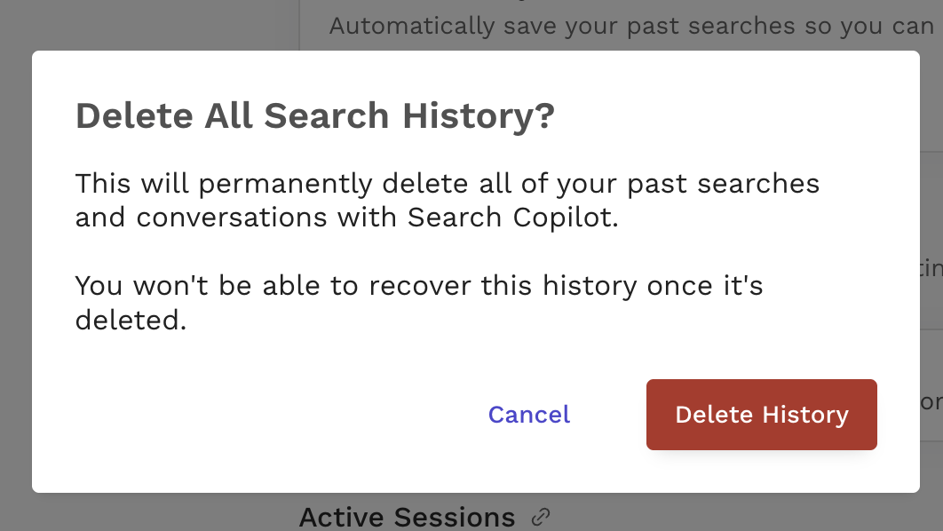Click the dimmed backdrop left of the dialog
Image resolution: width=943 pixels, height=531 pixels.
(x=15, y=266)
